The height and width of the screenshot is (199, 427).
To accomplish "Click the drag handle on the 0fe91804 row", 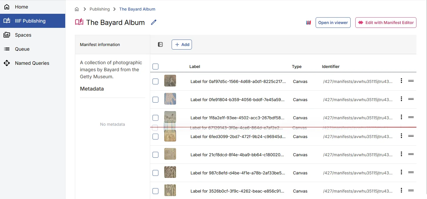I will coord(411,99).
